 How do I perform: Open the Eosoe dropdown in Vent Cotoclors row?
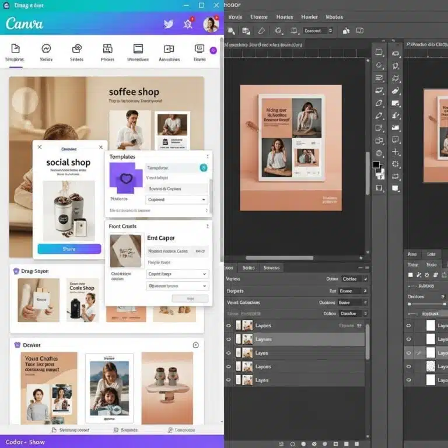(x=352, y=303)
